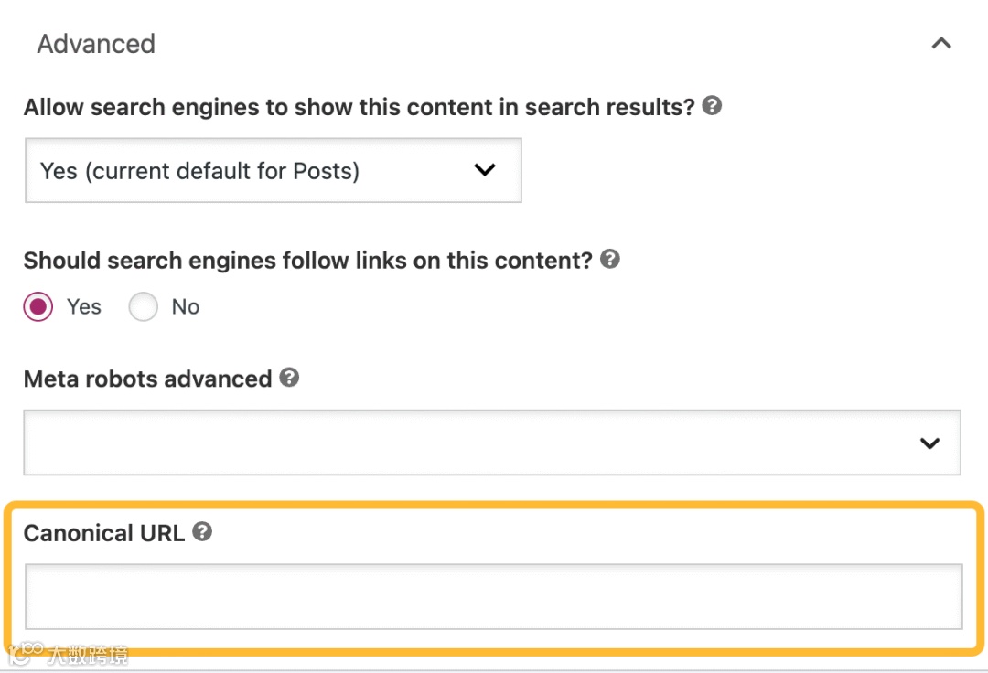Click the 'Meta robots advanced' label
Screen dimensions: 988x673
click(148, 379)
